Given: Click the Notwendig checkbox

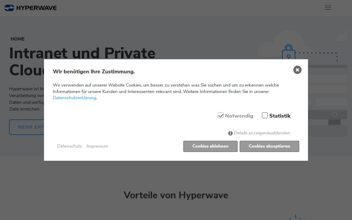Looking at the screenshot, I should (x=221, y=115).
